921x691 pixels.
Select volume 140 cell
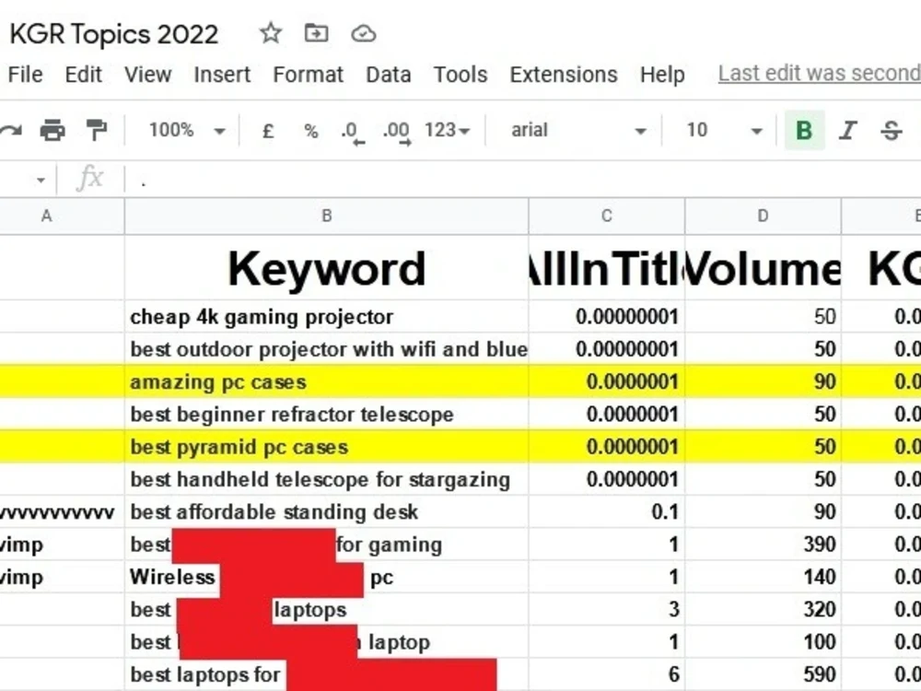(763, 577)
